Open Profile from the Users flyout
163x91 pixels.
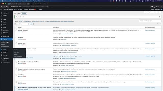pos(16,54)
